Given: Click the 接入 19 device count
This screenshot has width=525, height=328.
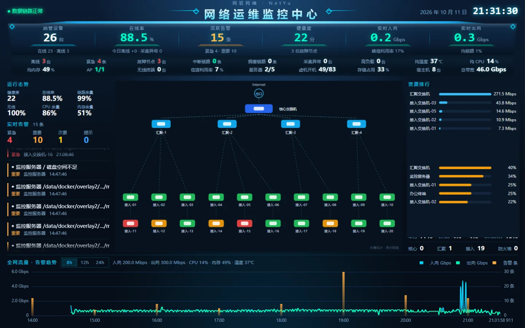Looking at the screenshot, I should 475,249.
